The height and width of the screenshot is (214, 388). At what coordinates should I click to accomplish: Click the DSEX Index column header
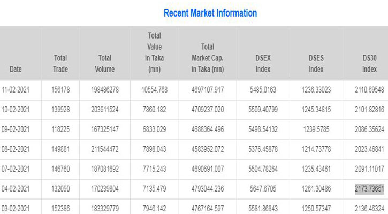pos(263,63)
